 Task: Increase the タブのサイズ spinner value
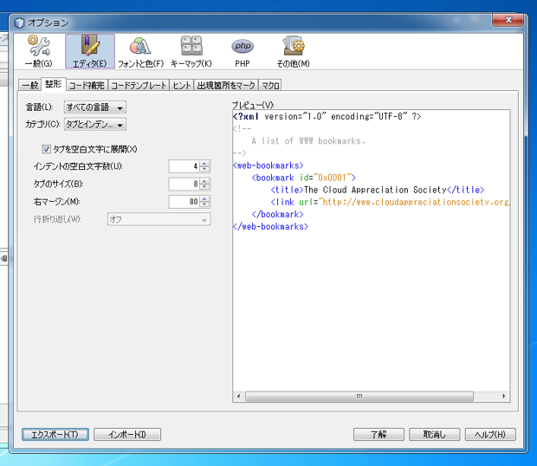[x=204, y=181]
